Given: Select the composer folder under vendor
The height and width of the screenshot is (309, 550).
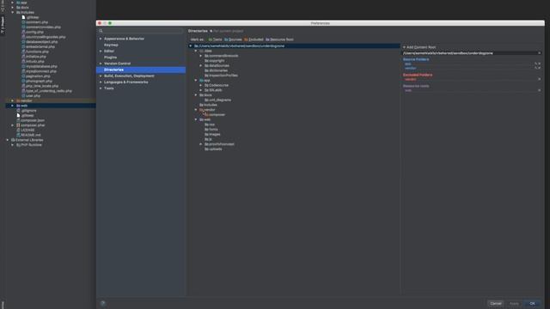Looking at the screenshot, I should (215, 115).
